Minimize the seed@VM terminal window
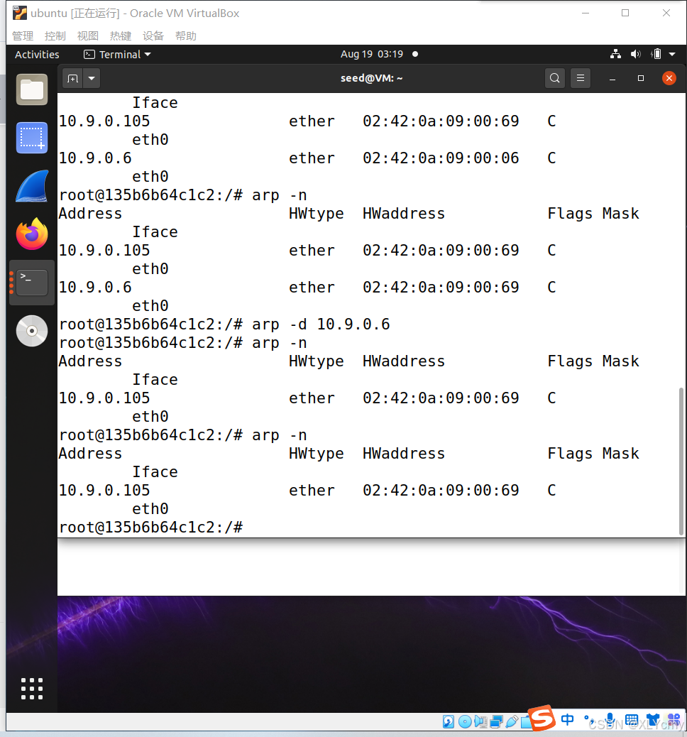The height and width of the screenshot is (737, 687). tap(612, 79)
